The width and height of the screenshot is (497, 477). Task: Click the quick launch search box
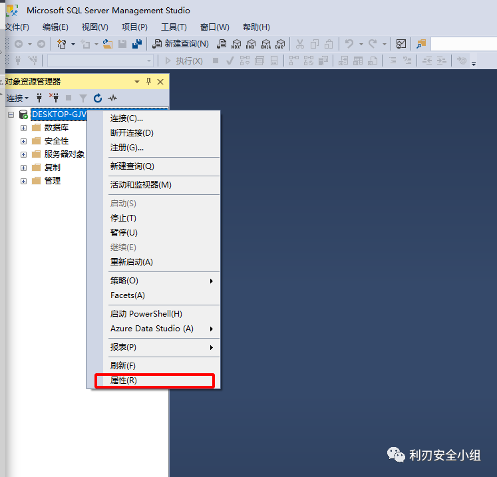[x=463, y=44]
